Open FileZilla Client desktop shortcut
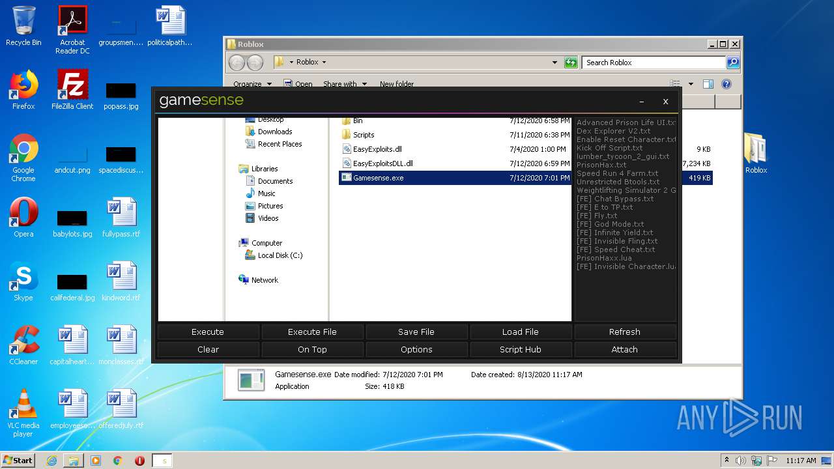 (72, 90)
